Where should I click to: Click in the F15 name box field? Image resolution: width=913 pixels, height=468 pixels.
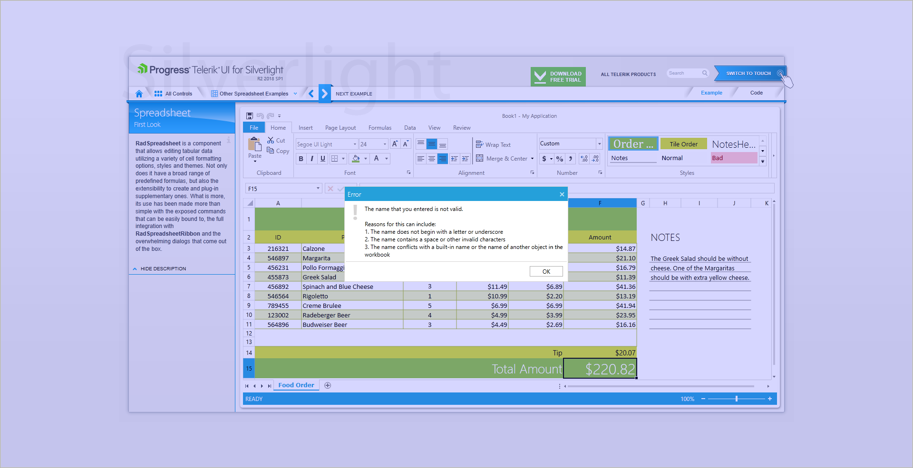[x=284, y=189]
